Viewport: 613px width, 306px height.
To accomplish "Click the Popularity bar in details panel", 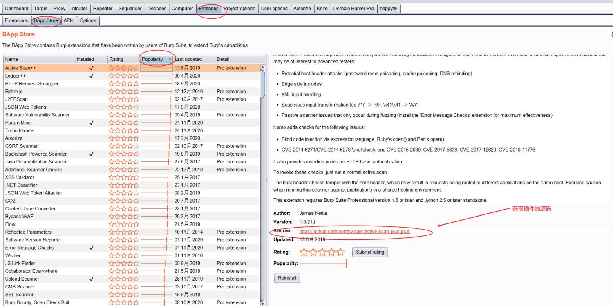I will pos(323,264).
